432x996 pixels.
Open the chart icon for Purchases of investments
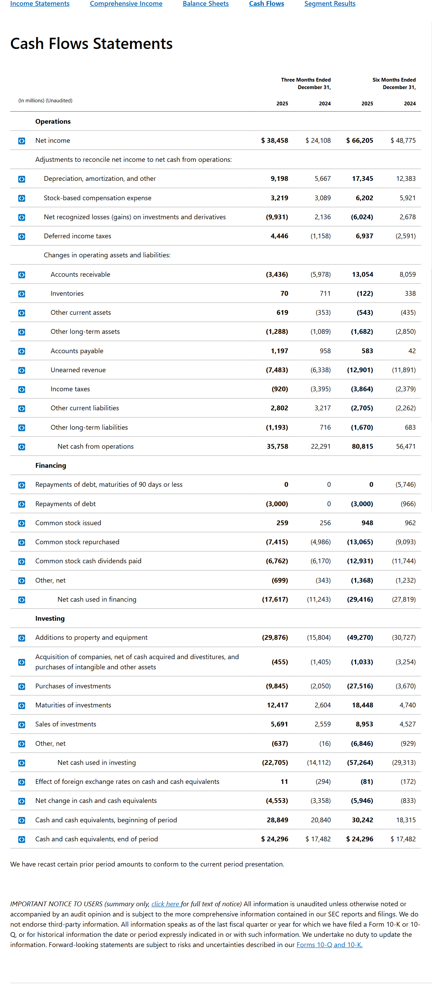coord(22,686)
